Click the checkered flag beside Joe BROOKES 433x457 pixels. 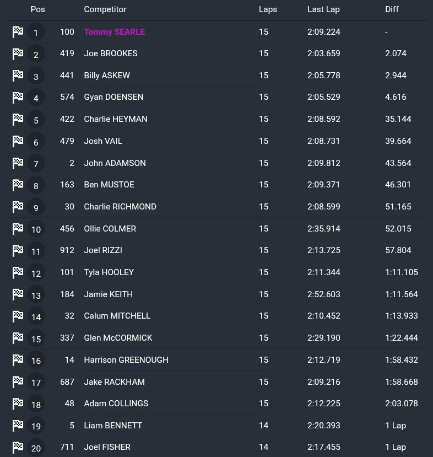click(x=18, y=53)
